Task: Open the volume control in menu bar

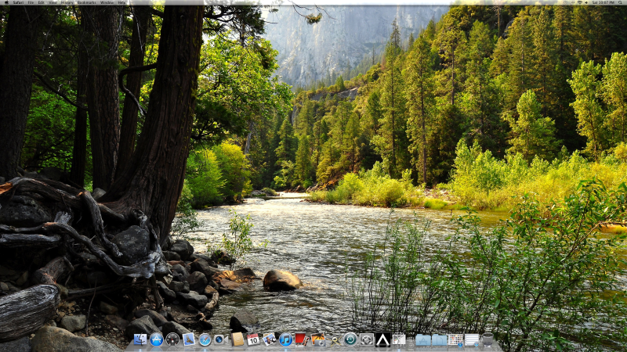Action: 586,2
